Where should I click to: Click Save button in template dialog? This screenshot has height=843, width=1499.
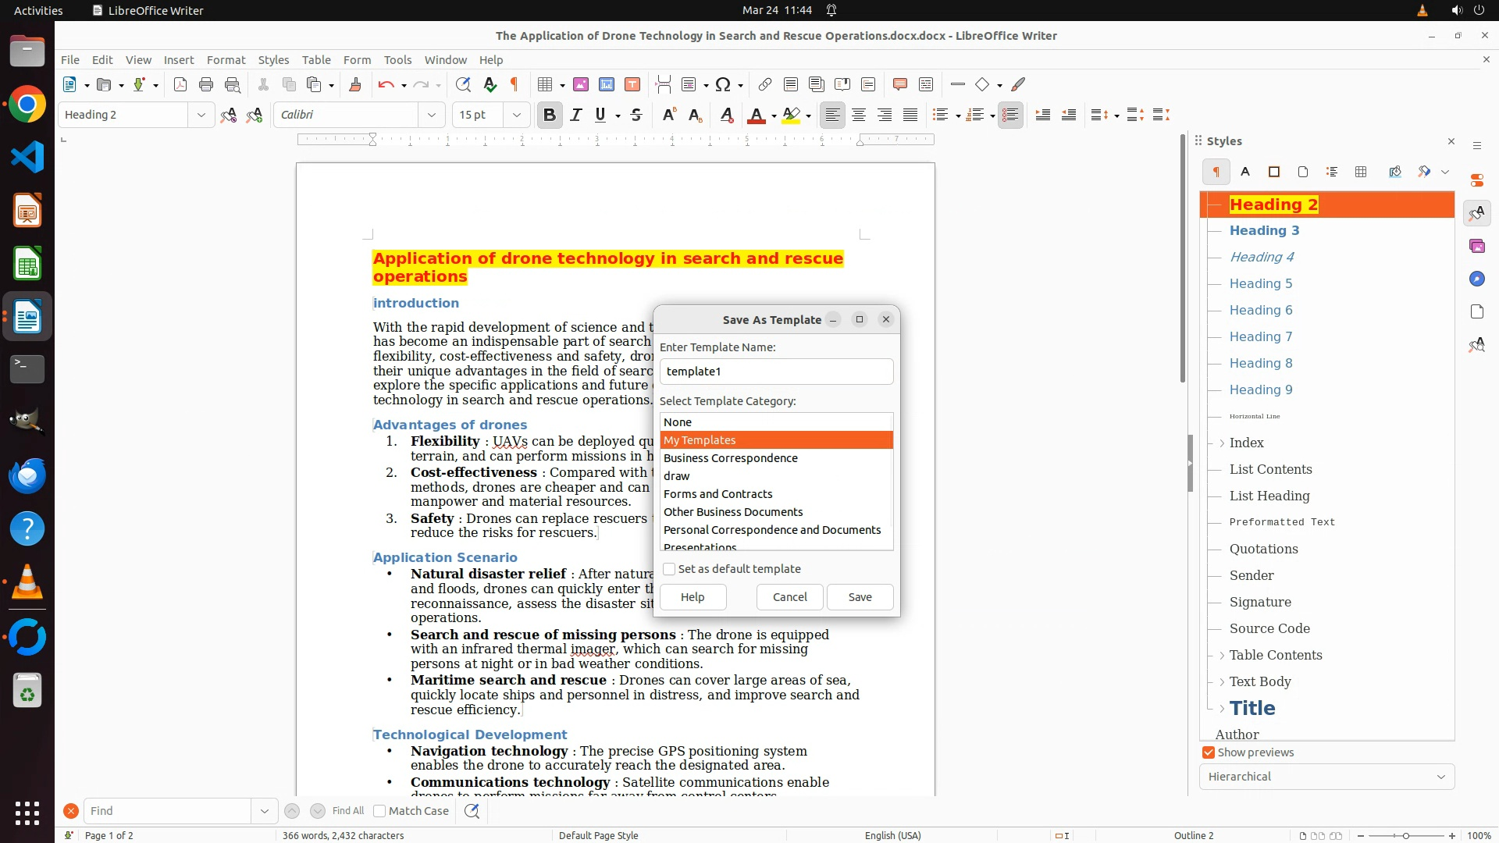pos(860,597)
